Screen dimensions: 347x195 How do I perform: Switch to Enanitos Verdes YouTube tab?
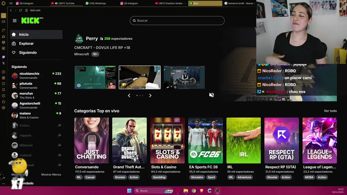(x=170, y=3)
